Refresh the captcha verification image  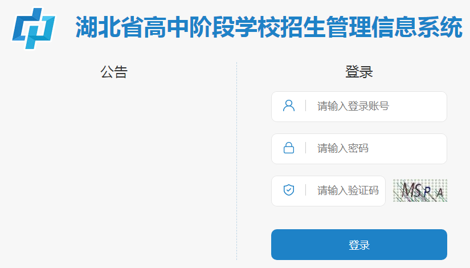tap(420, 190)
